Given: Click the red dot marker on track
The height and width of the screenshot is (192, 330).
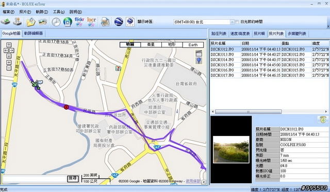Looking at the screenshot, I should coord(67,107).
